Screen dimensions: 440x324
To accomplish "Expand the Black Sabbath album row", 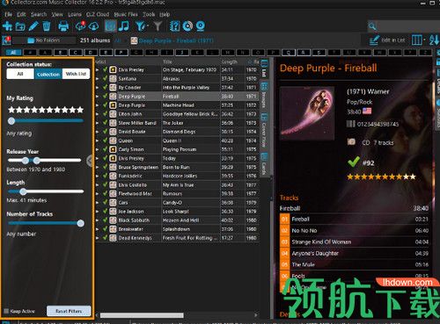I will tap(98, 220).
